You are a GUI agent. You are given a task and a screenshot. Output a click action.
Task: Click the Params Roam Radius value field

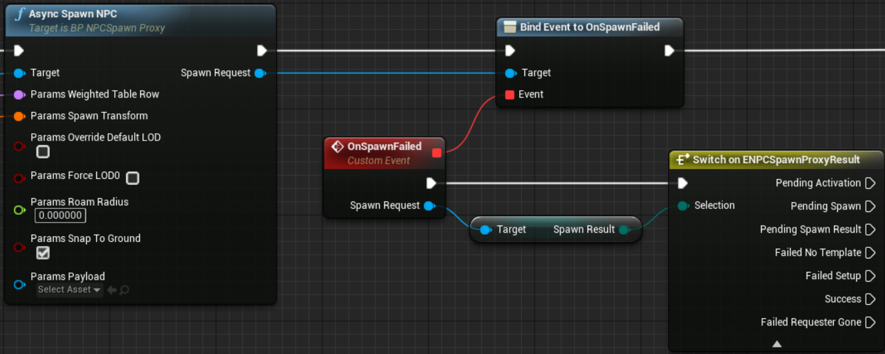[x=60, y=215]
